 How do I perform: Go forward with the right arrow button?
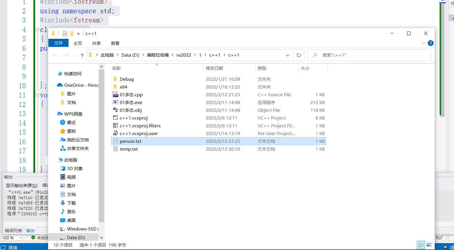(66, 55)
